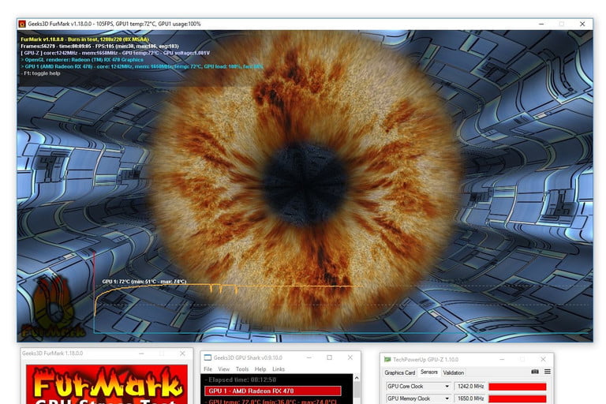Expand the GPU Core Clock dropdown
606x404 pixels.
[x=447, y=387]
